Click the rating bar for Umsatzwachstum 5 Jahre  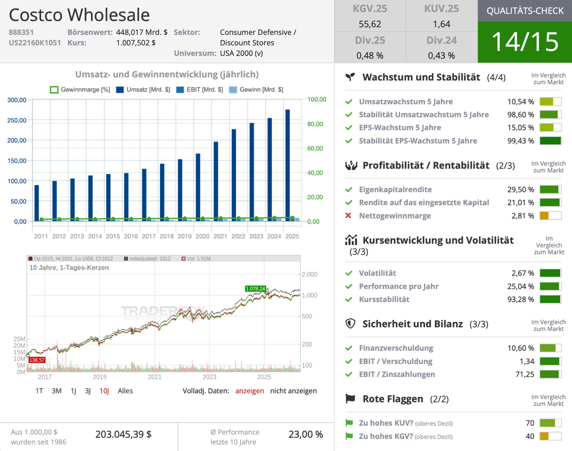click(x=551, y=102)
